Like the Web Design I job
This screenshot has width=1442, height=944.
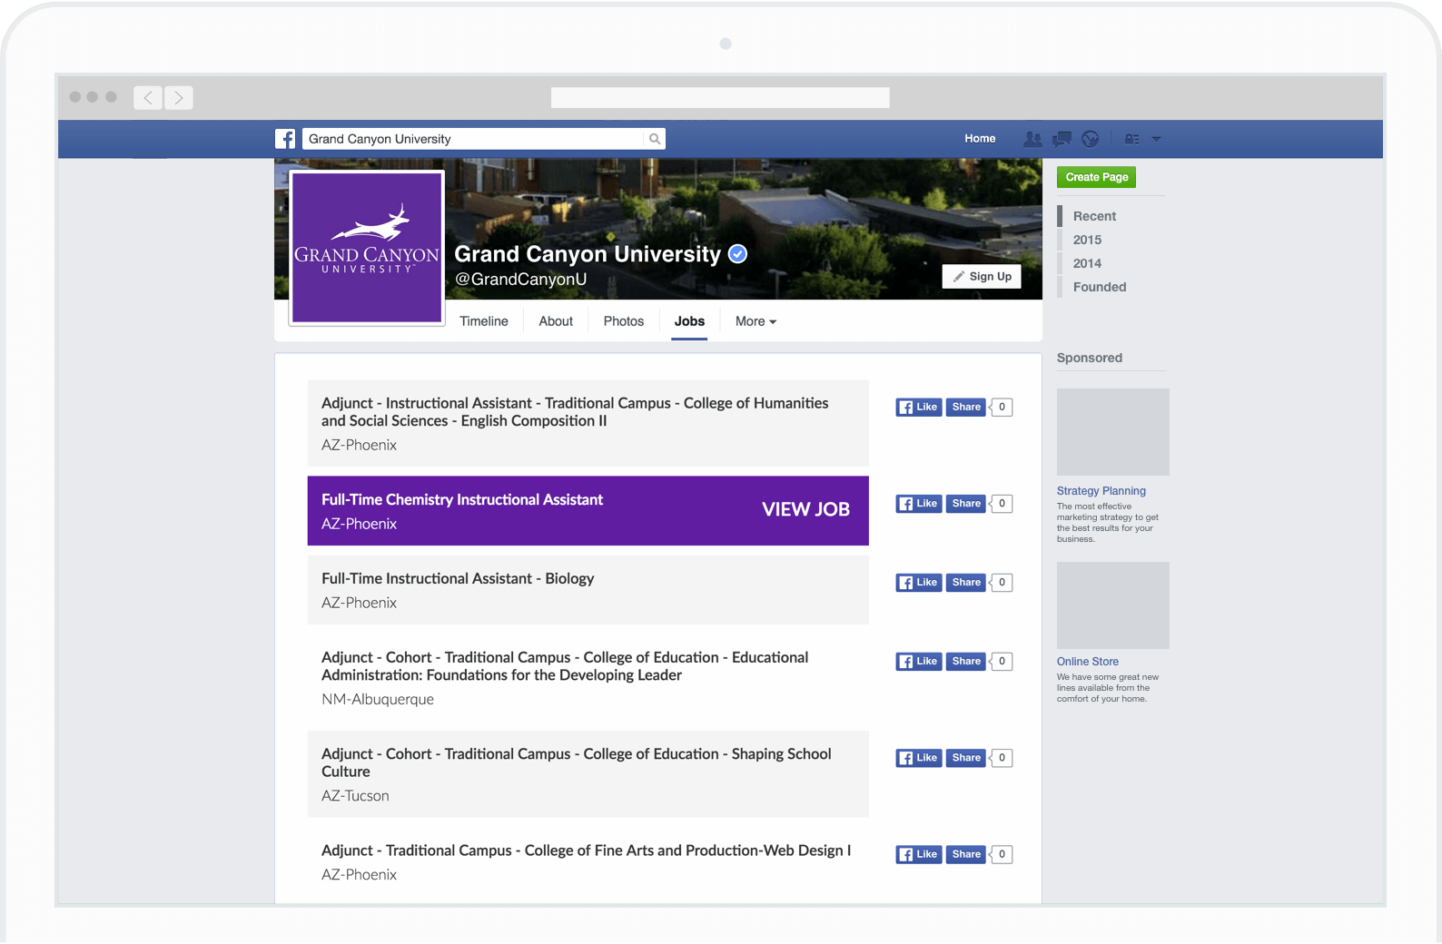click(x=918, y=855)
